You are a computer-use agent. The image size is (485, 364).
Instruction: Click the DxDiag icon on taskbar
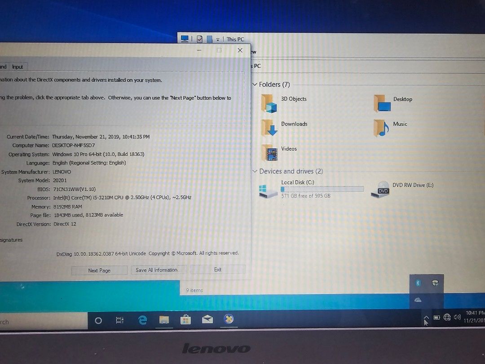[x=229, y=319]
